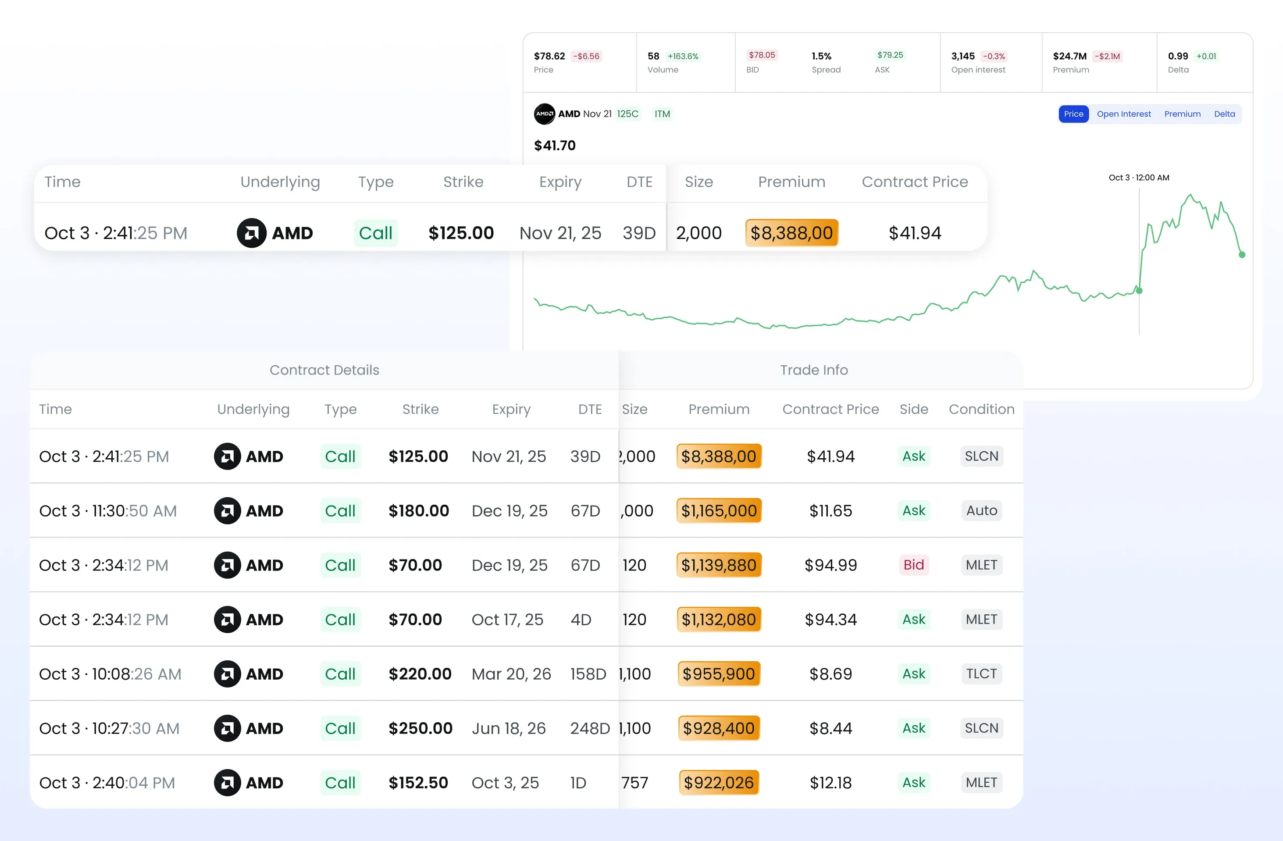Click the 125C contract tag
Screen dimensions: 1283x841
pyautogui.click(x=627, y=114)
